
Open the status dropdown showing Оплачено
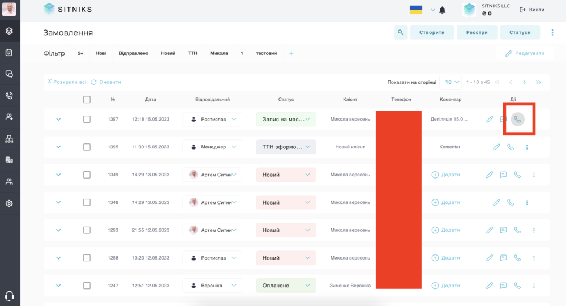pyautogui.click(x=286, y=286)
